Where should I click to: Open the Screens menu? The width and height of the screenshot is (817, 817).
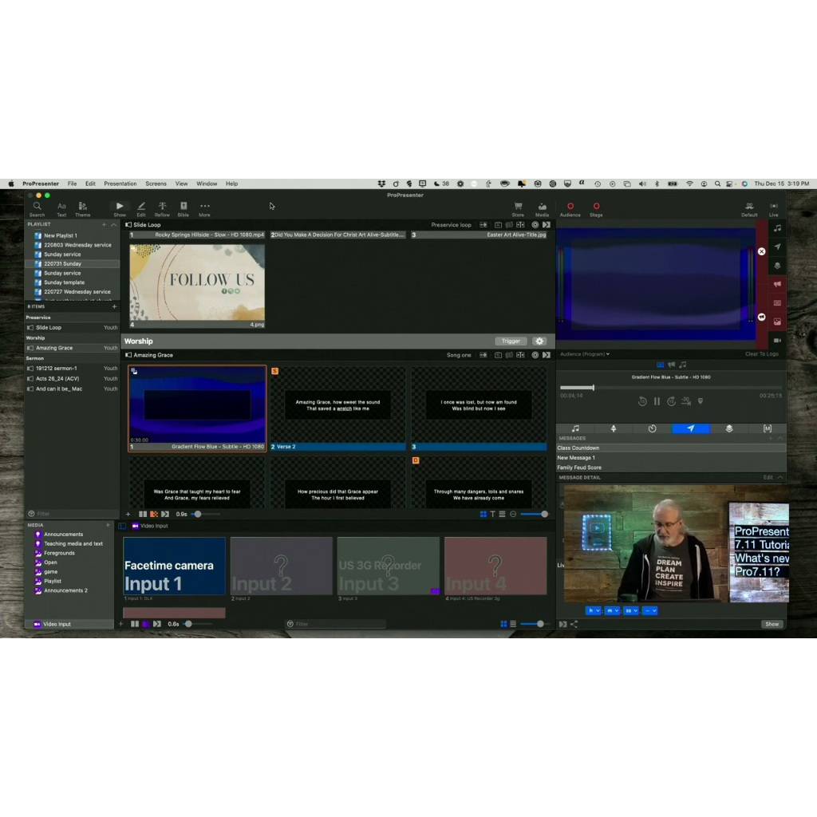pos(156,184)
